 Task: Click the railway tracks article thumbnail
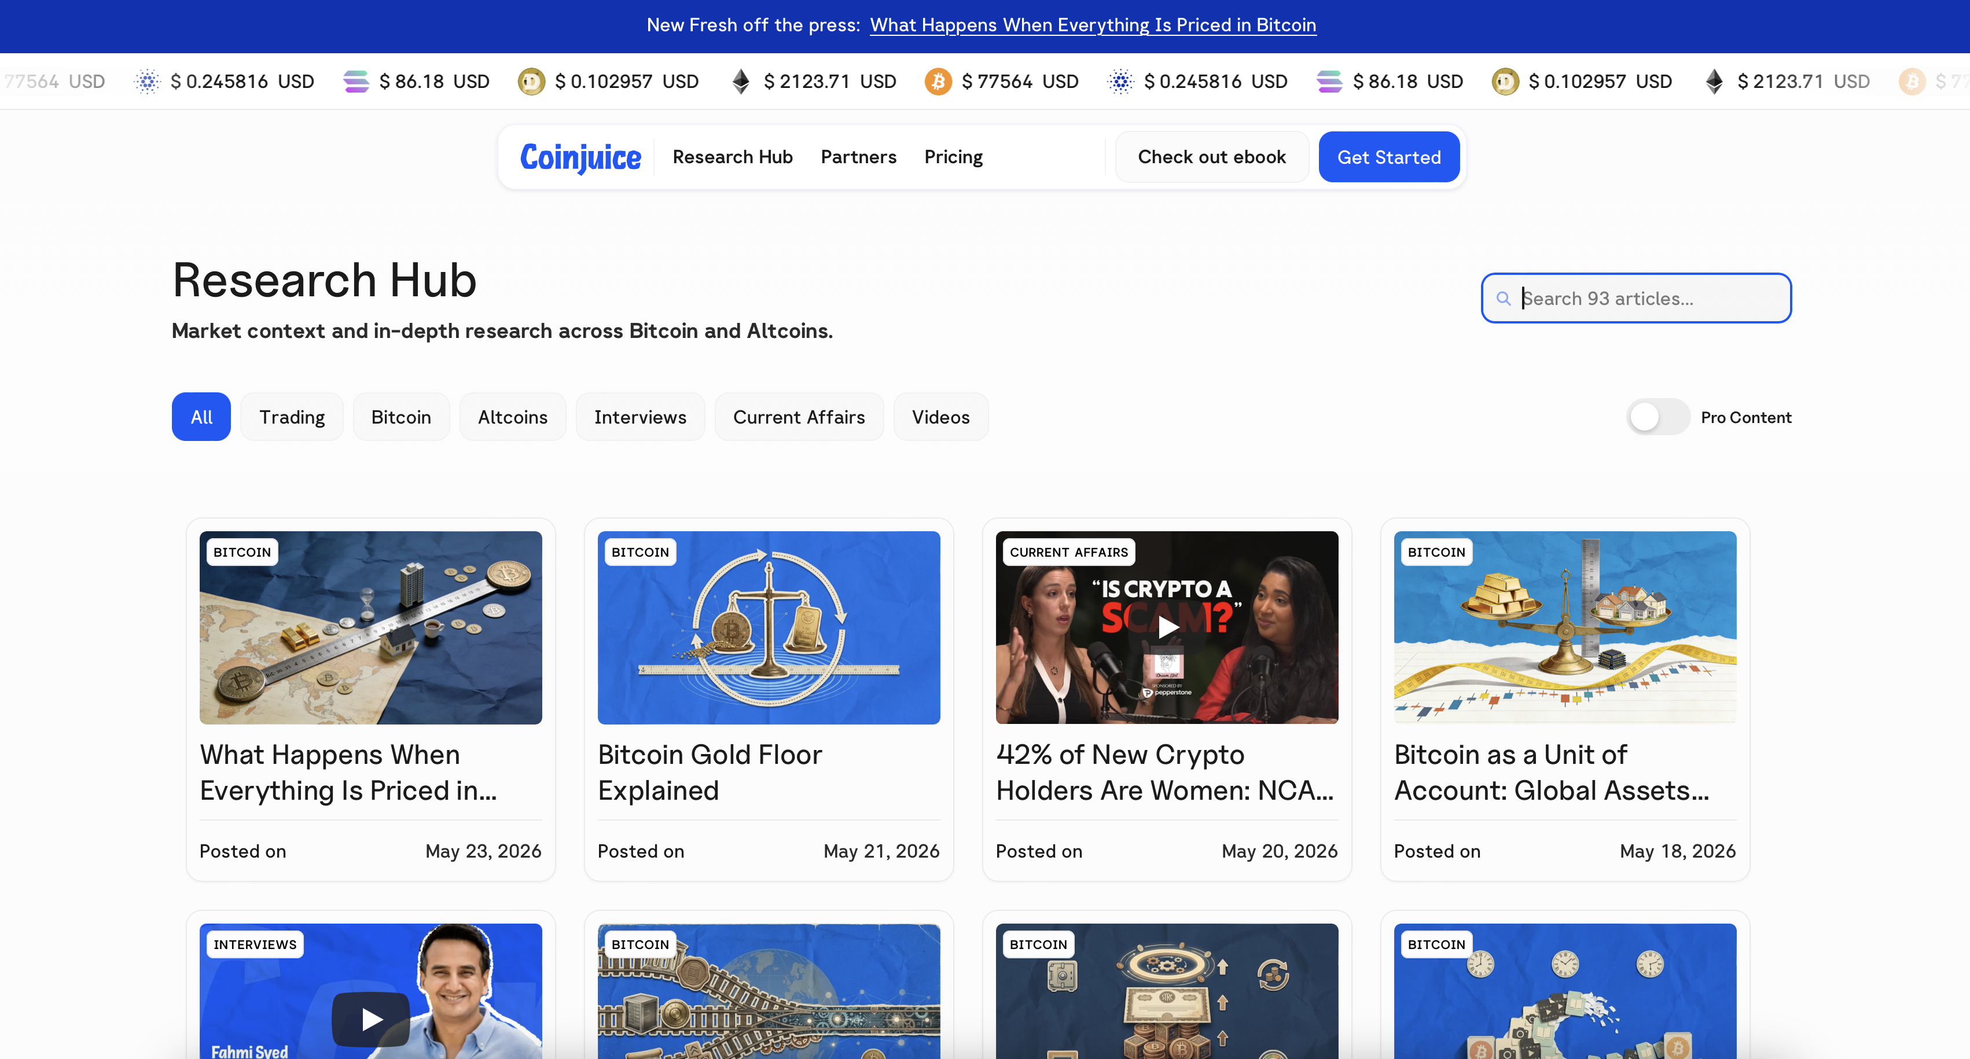(769, 992)
